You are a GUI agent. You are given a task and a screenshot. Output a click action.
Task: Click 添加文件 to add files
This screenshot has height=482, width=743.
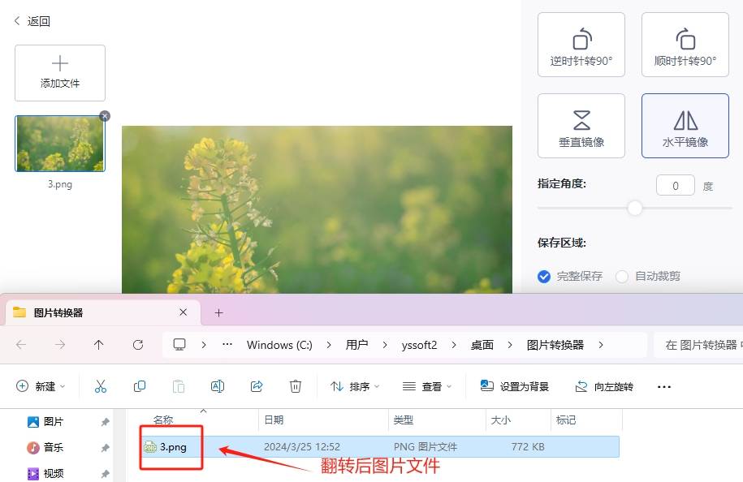tap(59, 73)
